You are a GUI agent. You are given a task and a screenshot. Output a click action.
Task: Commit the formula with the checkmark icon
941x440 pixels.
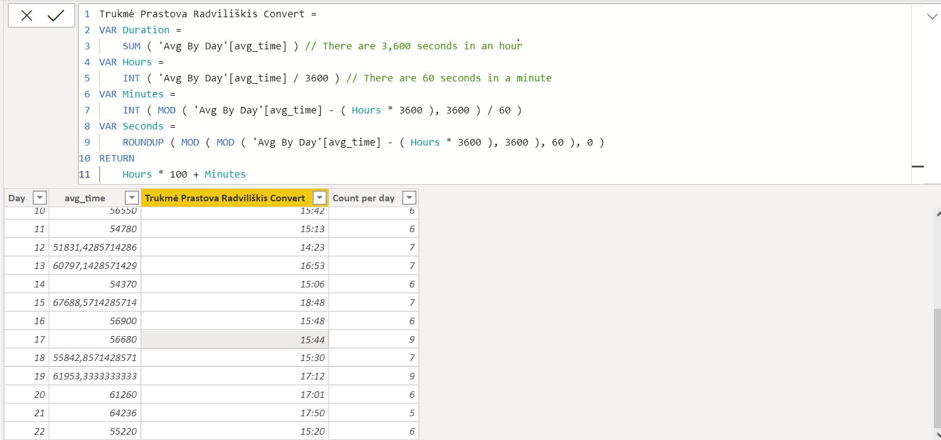click(56, 15)
